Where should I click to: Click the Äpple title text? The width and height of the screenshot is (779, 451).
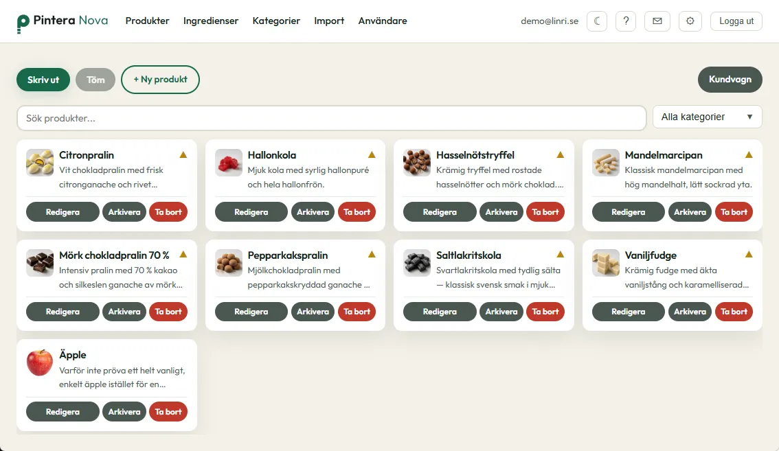(x=73, y=355)
